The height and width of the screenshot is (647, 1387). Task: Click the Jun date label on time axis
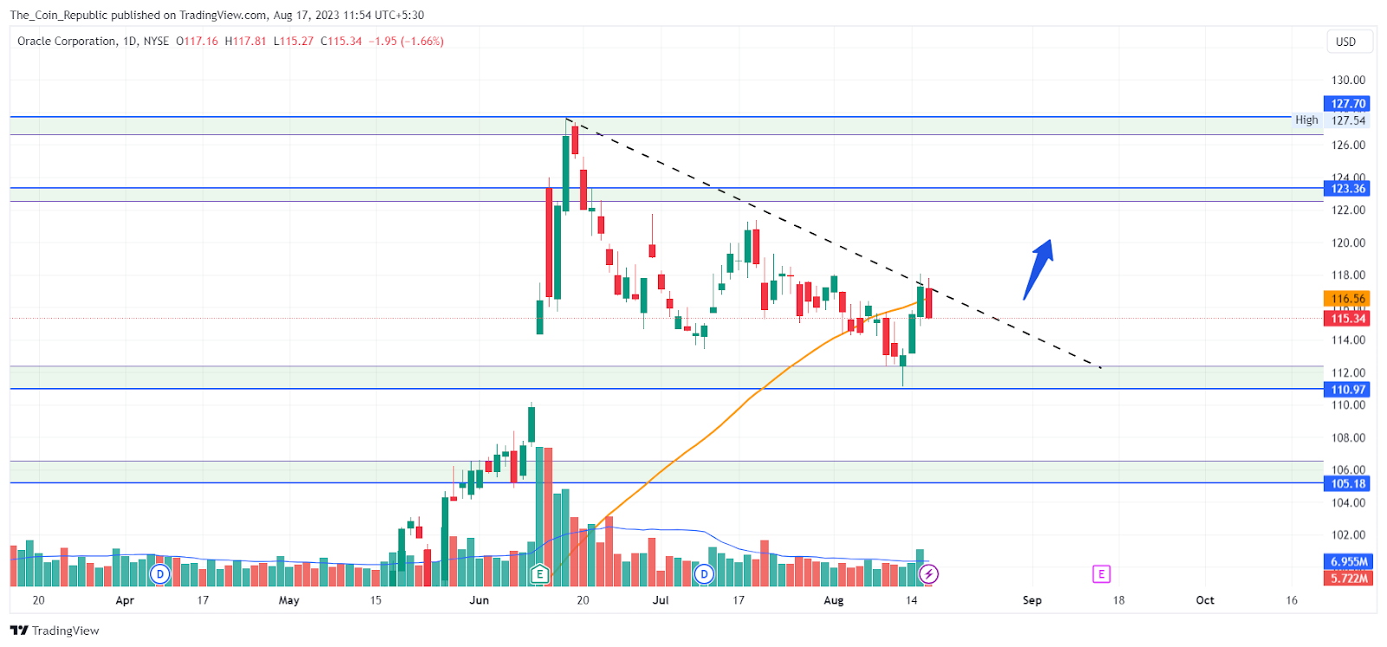(x=479, y=600)
